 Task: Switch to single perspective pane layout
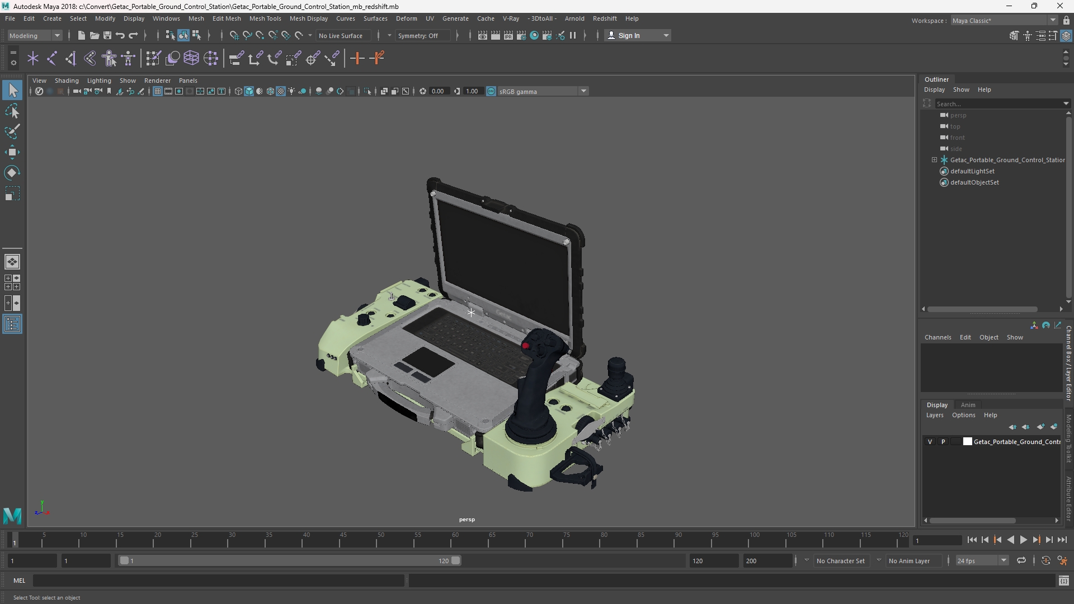(x=12, y=262)
